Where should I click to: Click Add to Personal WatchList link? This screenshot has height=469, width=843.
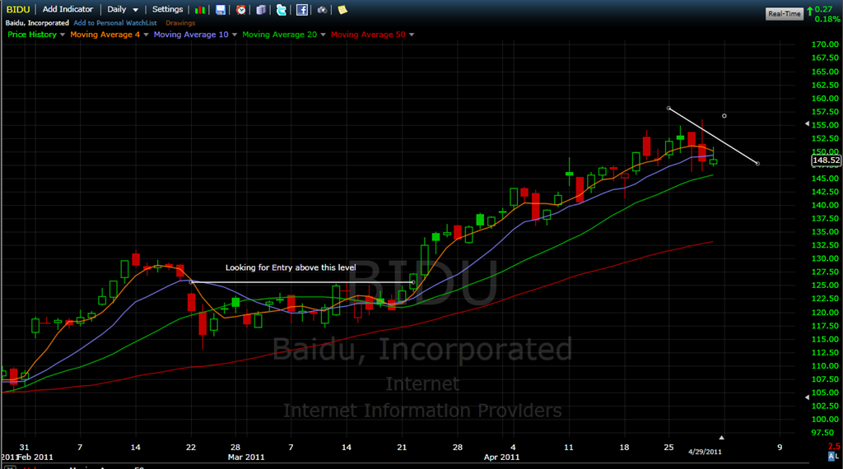click(x=115, y=22)
